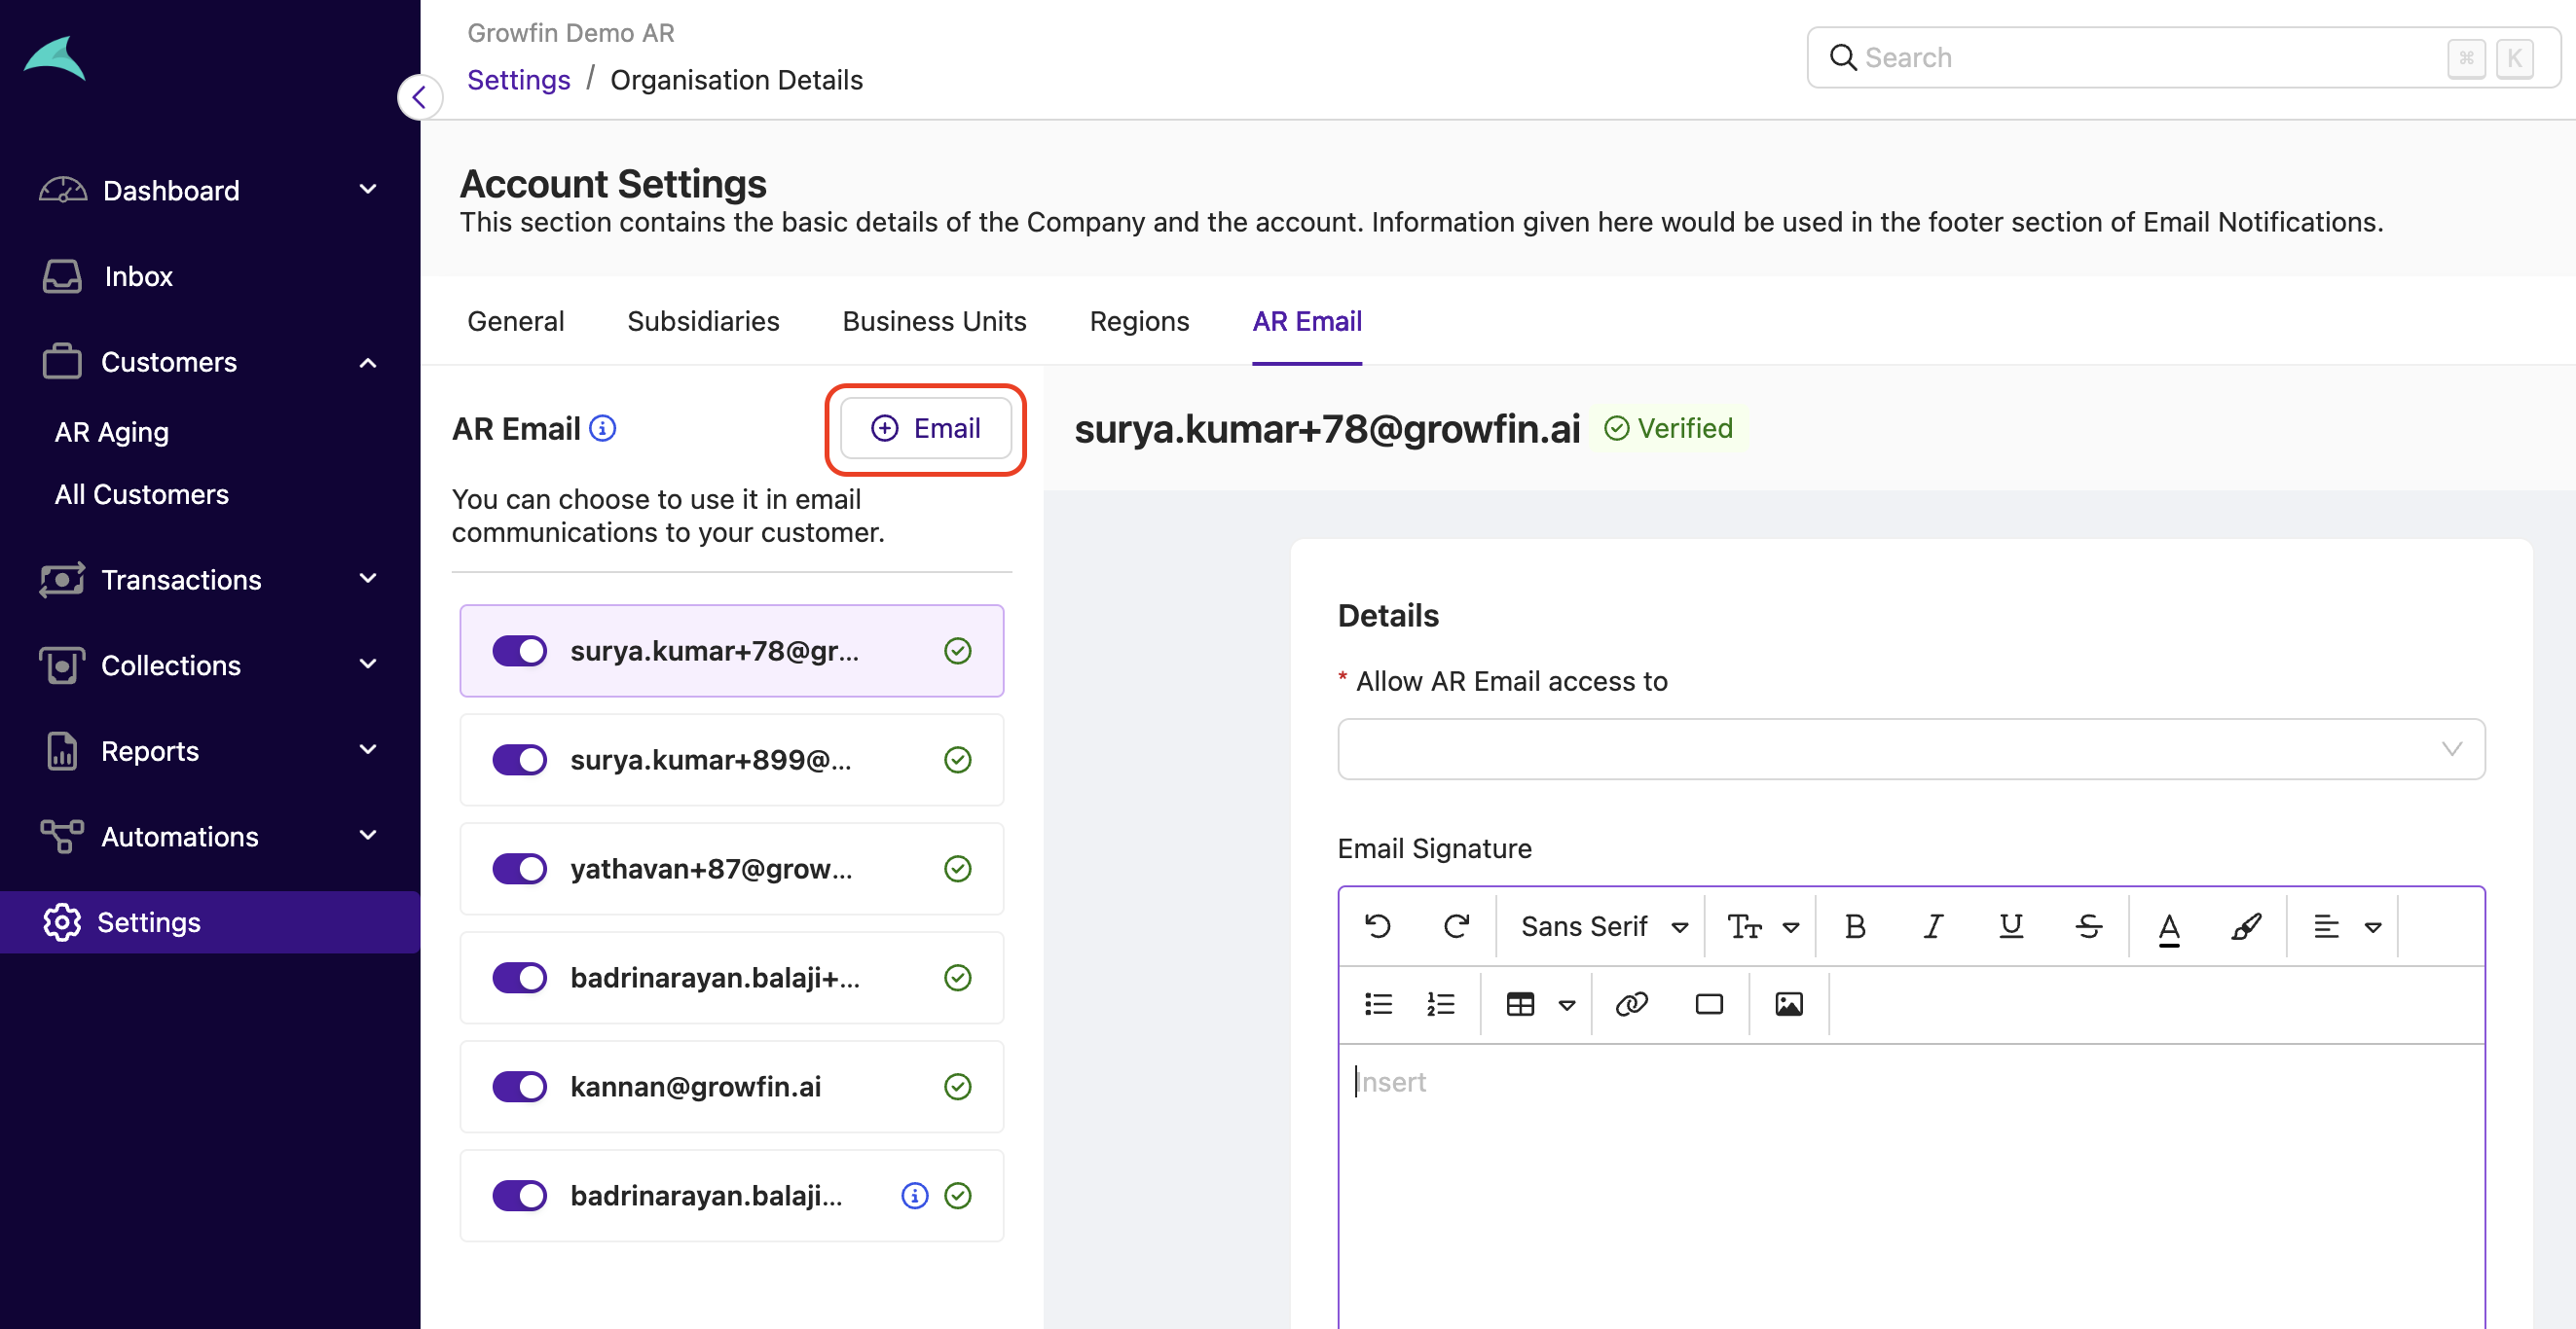The image size is (2576, 1329).
Task: Click the add Email button
Action: tap(926, 429)
